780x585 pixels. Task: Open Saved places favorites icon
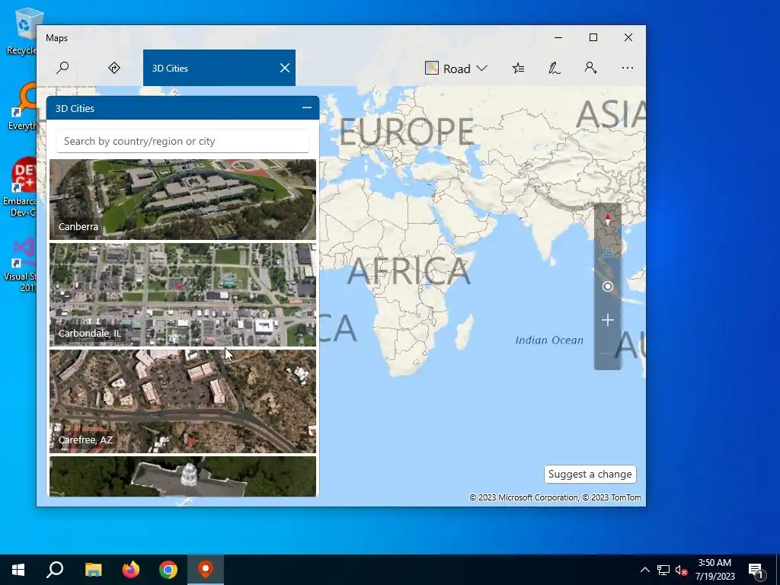pos(518,68)
